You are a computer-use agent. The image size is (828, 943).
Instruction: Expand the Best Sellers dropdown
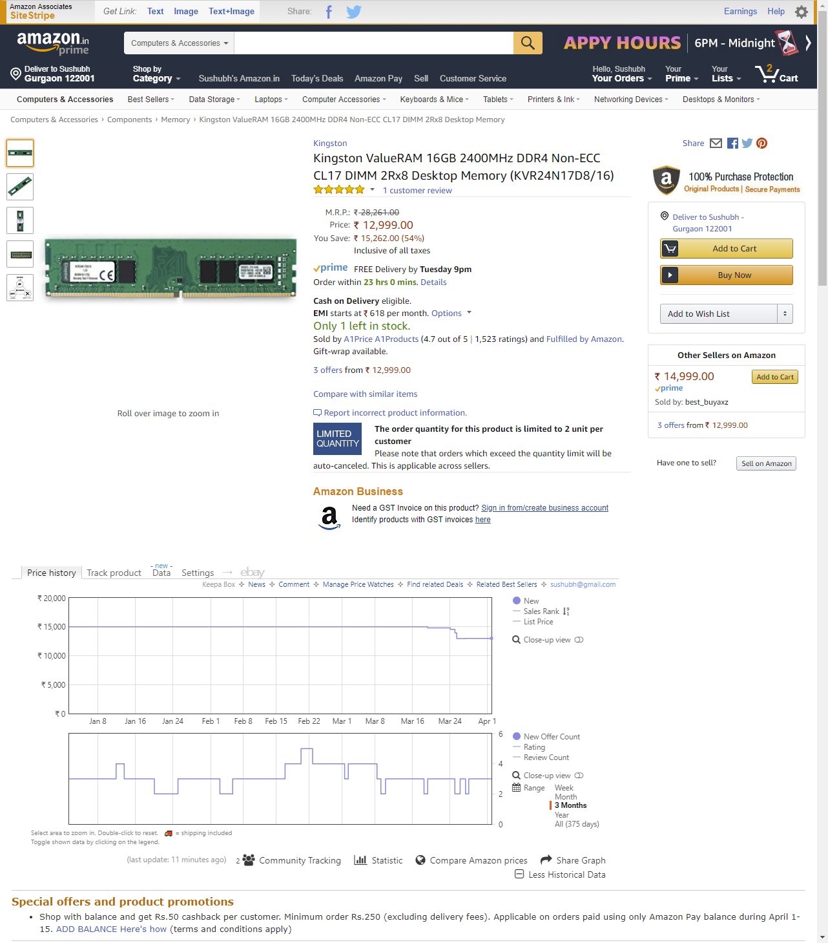pos(152,100)
